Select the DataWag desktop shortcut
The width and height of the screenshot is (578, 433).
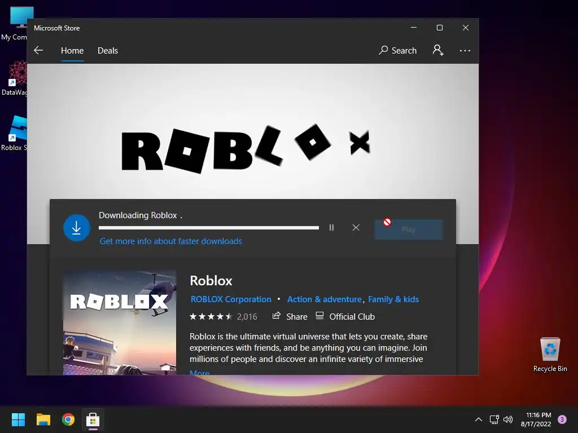click(14, 78)
